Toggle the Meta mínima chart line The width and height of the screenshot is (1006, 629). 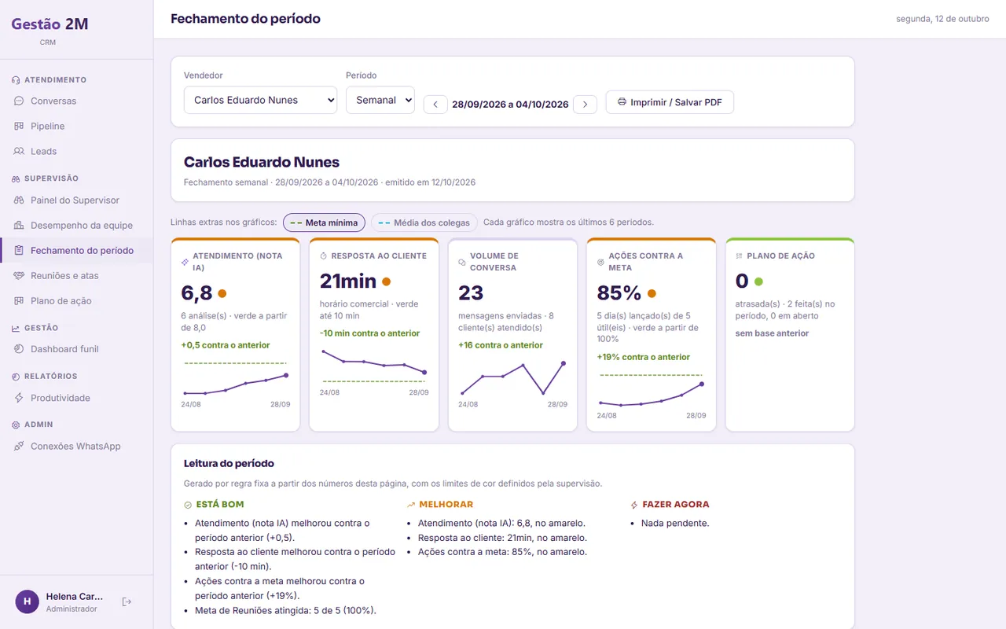[x=324, y=223]
